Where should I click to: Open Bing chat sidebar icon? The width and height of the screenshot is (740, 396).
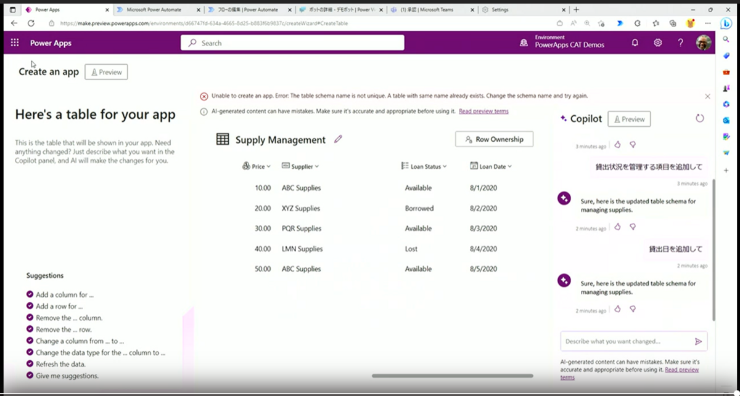pos(726,23)
